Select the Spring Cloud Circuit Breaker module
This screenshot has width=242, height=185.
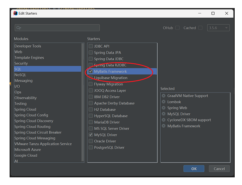(x=47, y=132)
